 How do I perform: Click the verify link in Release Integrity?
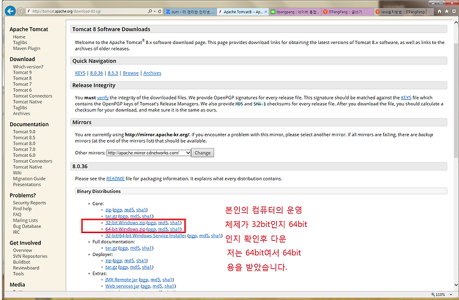(103, 97)
